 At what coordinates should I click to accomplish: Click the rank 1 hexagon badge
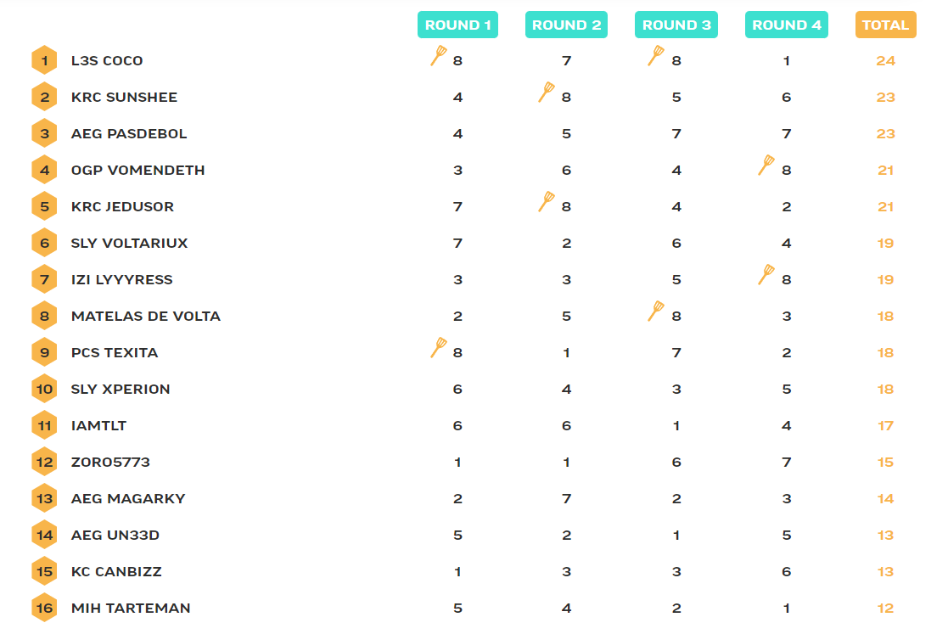tap(44, 61)
